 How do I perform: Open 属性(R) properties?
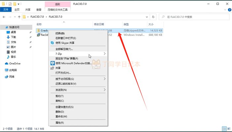[78, 123]
